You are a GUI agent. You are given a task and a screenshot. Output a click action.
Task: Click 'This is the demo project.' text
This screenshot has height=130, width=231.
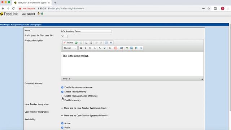(75, 56)
